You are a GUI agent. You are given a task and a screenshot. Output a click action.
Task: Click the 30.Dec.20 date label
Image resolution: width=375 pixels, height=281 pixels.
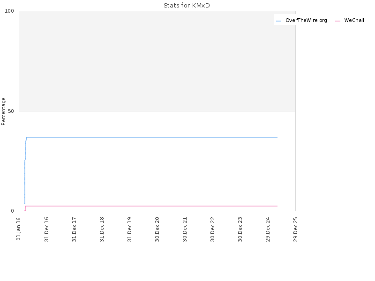(157, 229)
